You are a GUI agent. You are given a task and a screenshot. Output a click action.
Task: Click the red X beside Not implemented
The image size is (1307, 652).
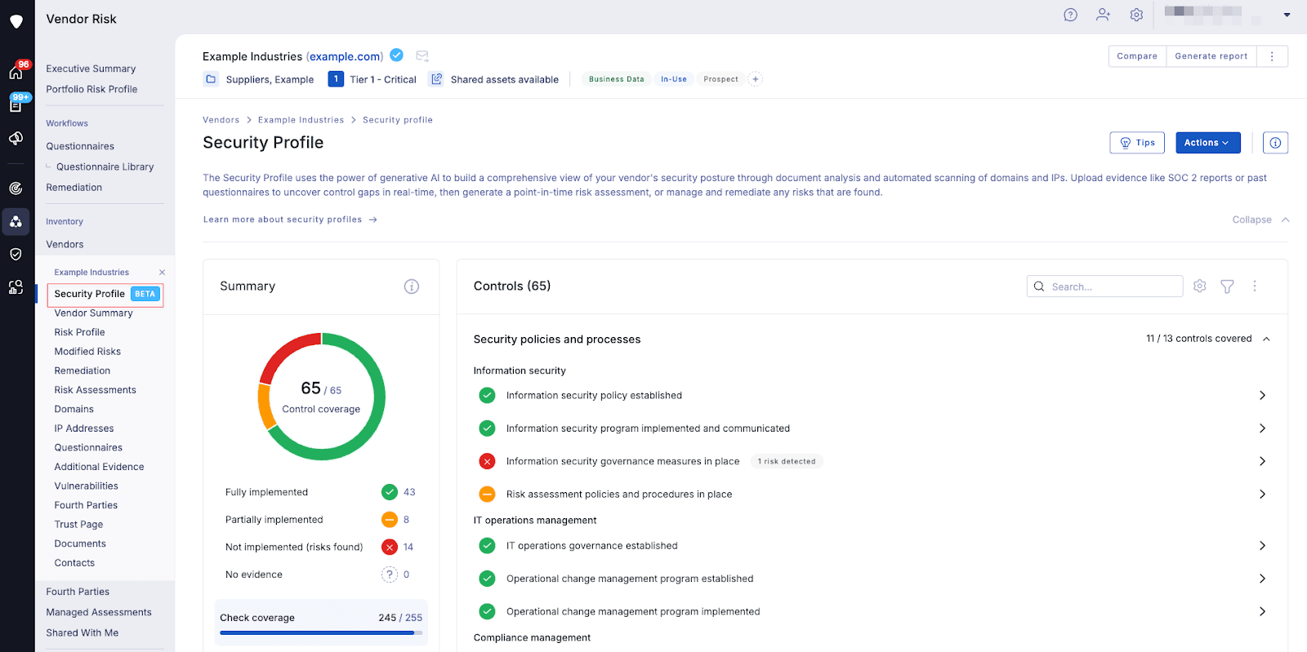390,548
